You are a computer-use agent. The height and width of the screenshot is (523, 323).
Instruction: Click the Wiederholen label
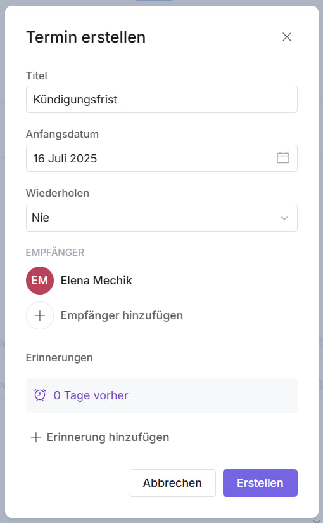pyautogui.click(x=58, y=193)
